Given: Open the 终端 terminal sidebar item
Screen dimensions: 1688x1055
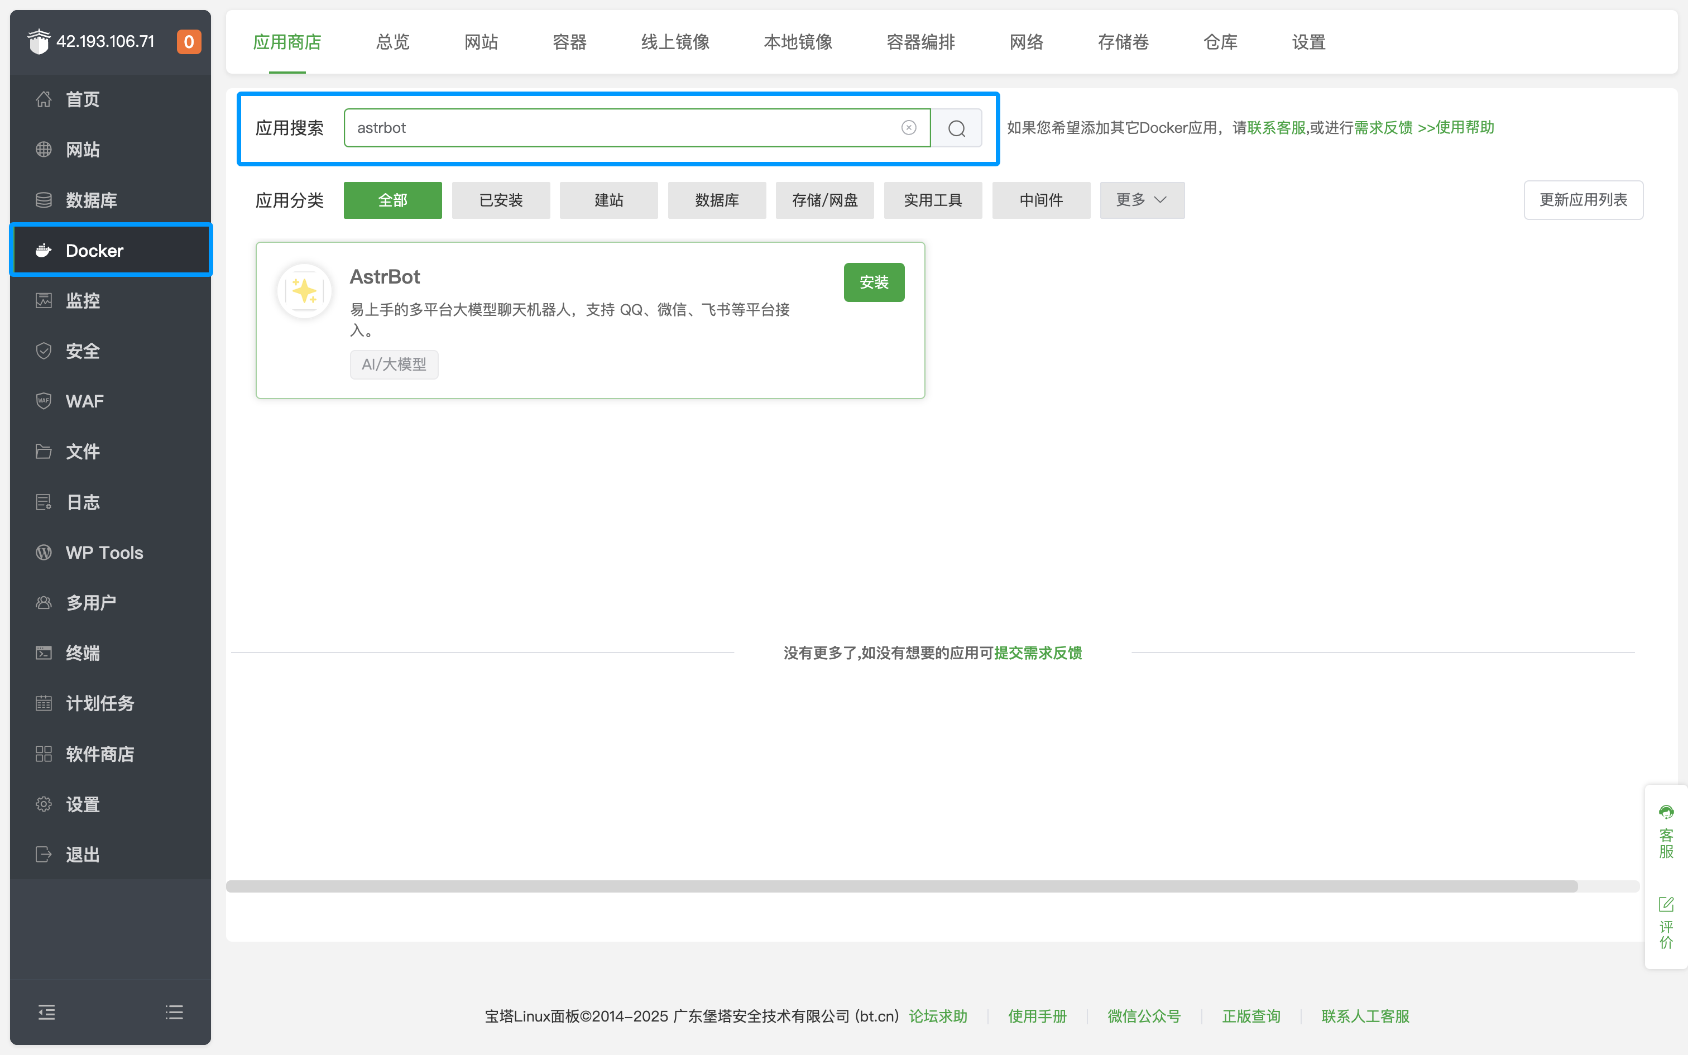Looking at the screenshot, I should pyautogui.click(x=82, y=653).
